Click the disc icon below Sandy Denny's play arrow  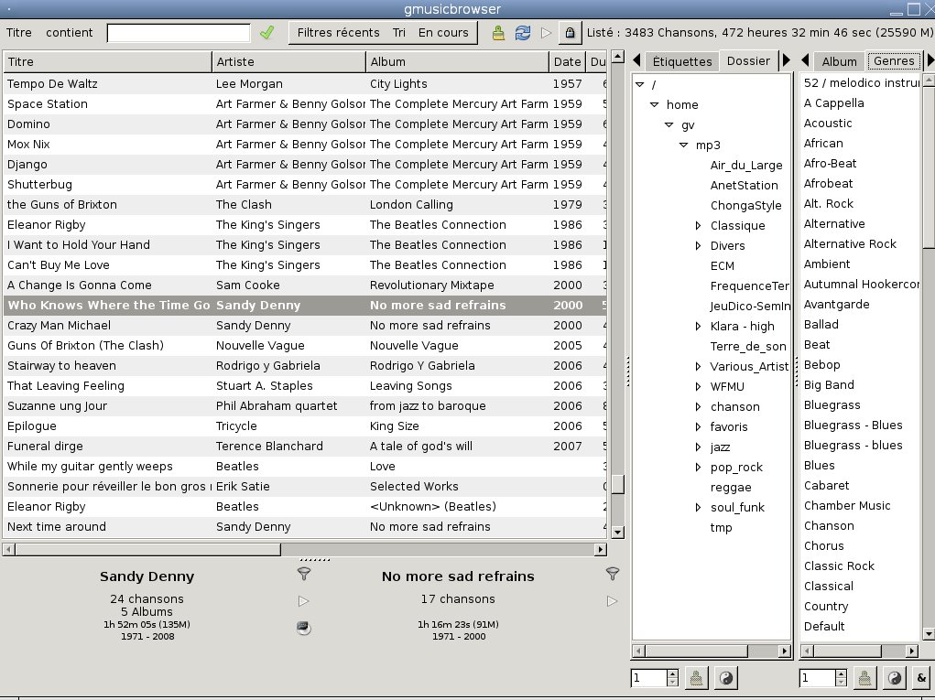[304, 627]
